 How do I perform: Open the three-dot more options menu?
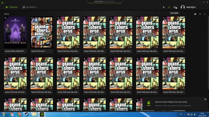[x=205, y=14]
